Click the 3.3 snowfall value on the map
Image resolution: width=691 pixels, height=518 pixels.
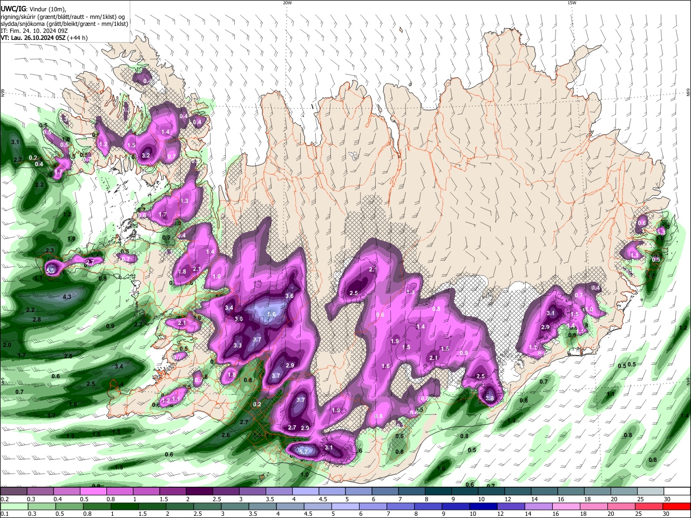click(238, 345)
